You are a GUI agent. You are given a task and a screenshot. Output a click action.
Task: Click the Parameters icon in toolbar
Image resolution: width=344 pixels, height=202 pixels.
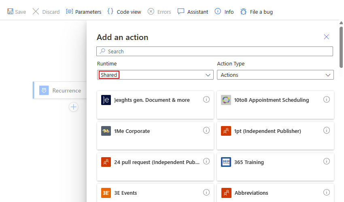[70, 12]
